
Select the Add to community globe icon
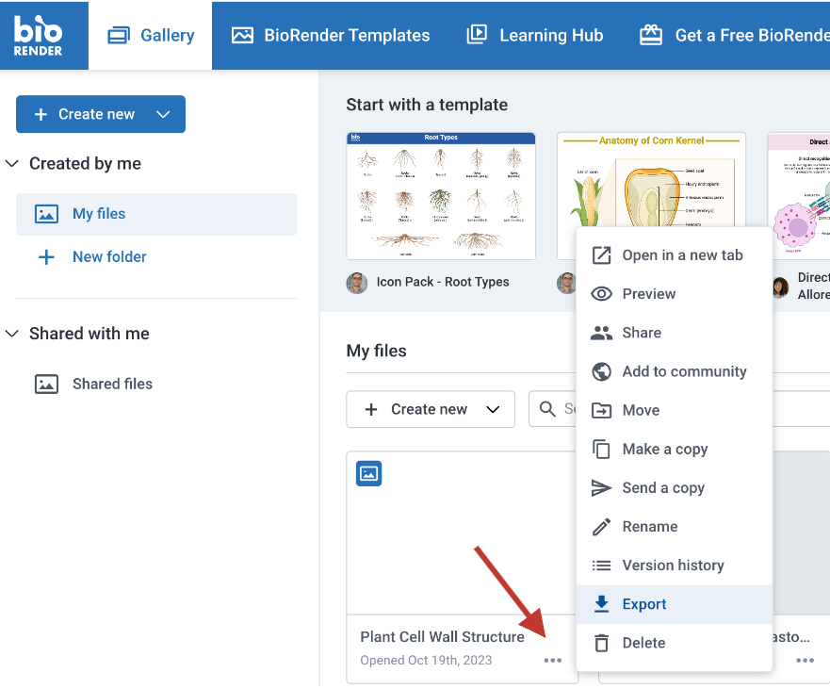click(x=601, y=370)
